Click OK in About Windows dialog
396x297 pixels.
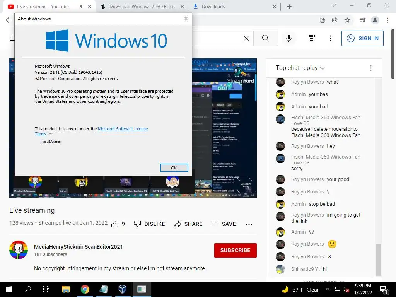(174, 168)
